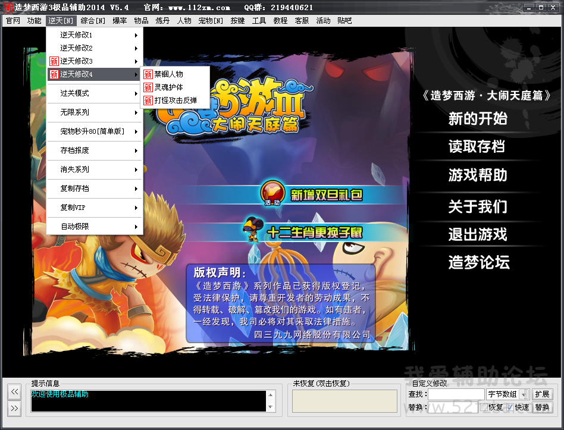Image resolution: width=564 pixels, height=430 pixels.
Task: Open the 爆率 menu
Action: click(120, 21)
